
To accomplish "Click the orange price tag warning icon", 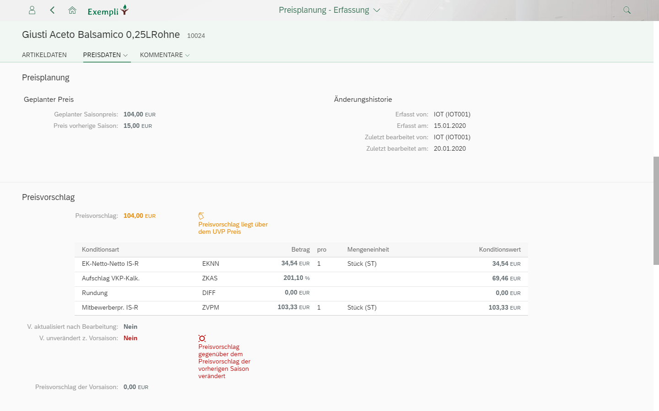I will click(201, 216).
